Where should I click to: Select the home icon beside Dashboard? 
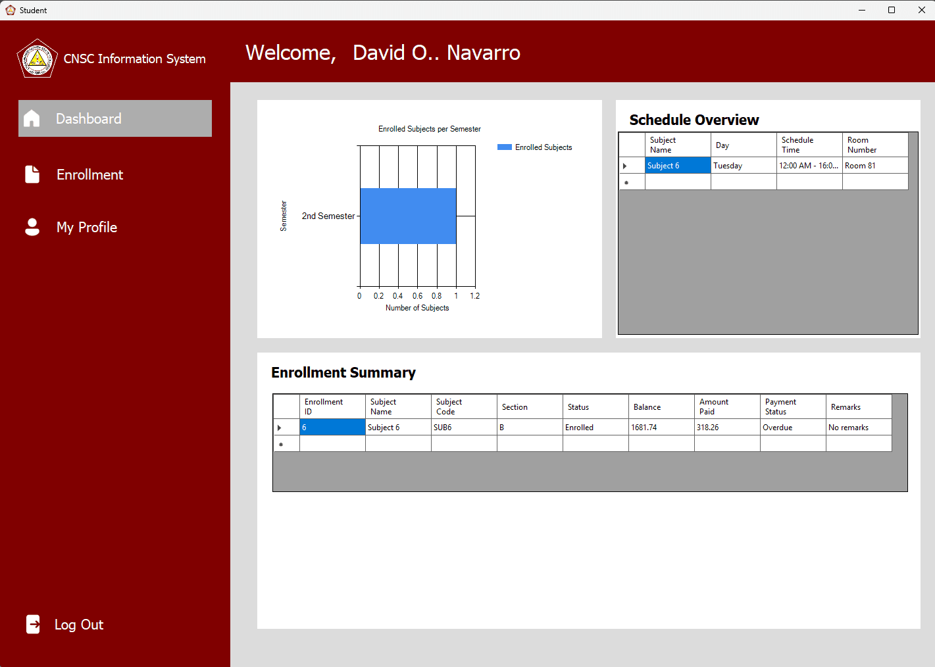(32, 118)
